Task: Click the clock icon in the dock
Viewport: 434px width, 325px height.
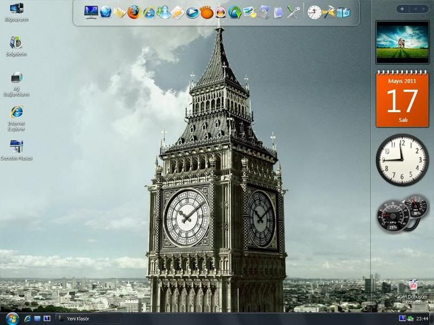Action: tap(314, 12)
